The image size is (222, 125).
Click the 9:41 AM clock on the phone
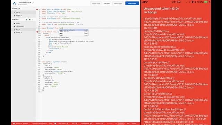point(176,2)
